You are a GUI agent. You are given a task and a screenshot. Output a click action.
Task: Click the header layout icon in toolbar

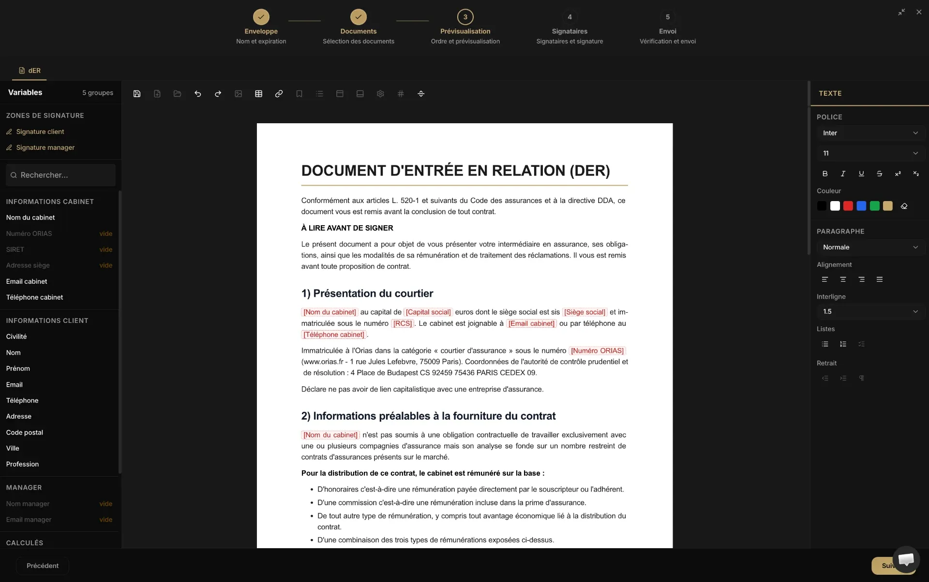[x=340, y=94]
